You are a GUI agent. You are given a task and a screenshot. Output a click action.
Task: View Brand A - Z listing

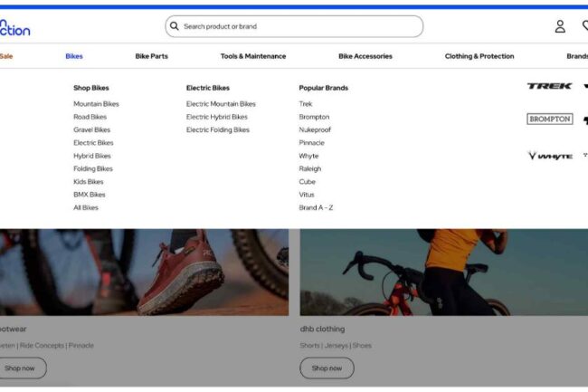[316, 207]
